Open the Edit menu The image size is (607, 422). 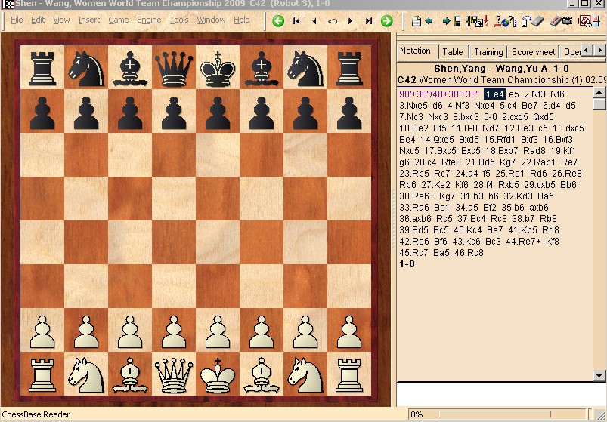pos(38,20)
